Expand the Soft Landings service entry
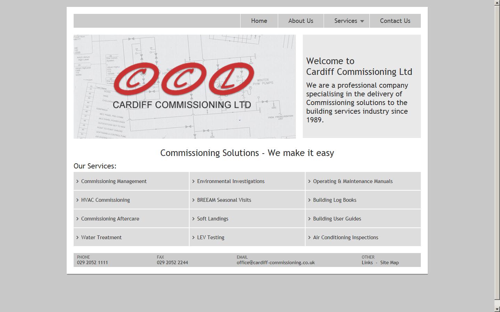This screenshot has height=312, width=500. point(212,218)
